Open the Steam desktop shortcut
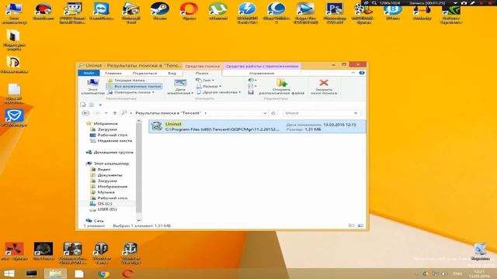The width and height of the screenshot is (497, 279). 160,12
